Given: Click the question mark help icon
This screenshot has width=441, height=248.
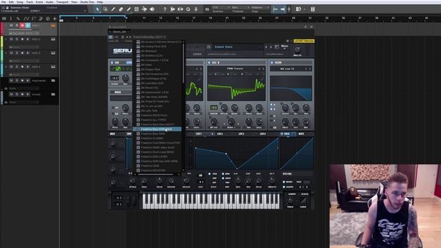Looking at the screenshot, I should [165, 9].
